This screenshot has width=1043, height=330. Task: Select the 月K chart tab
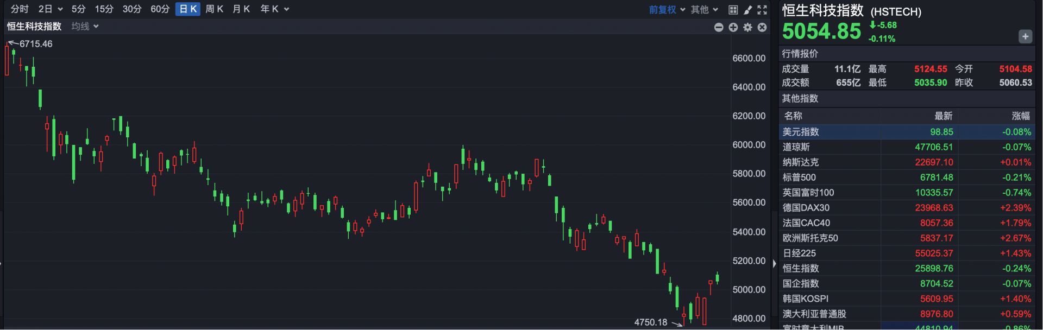(241, 9)
